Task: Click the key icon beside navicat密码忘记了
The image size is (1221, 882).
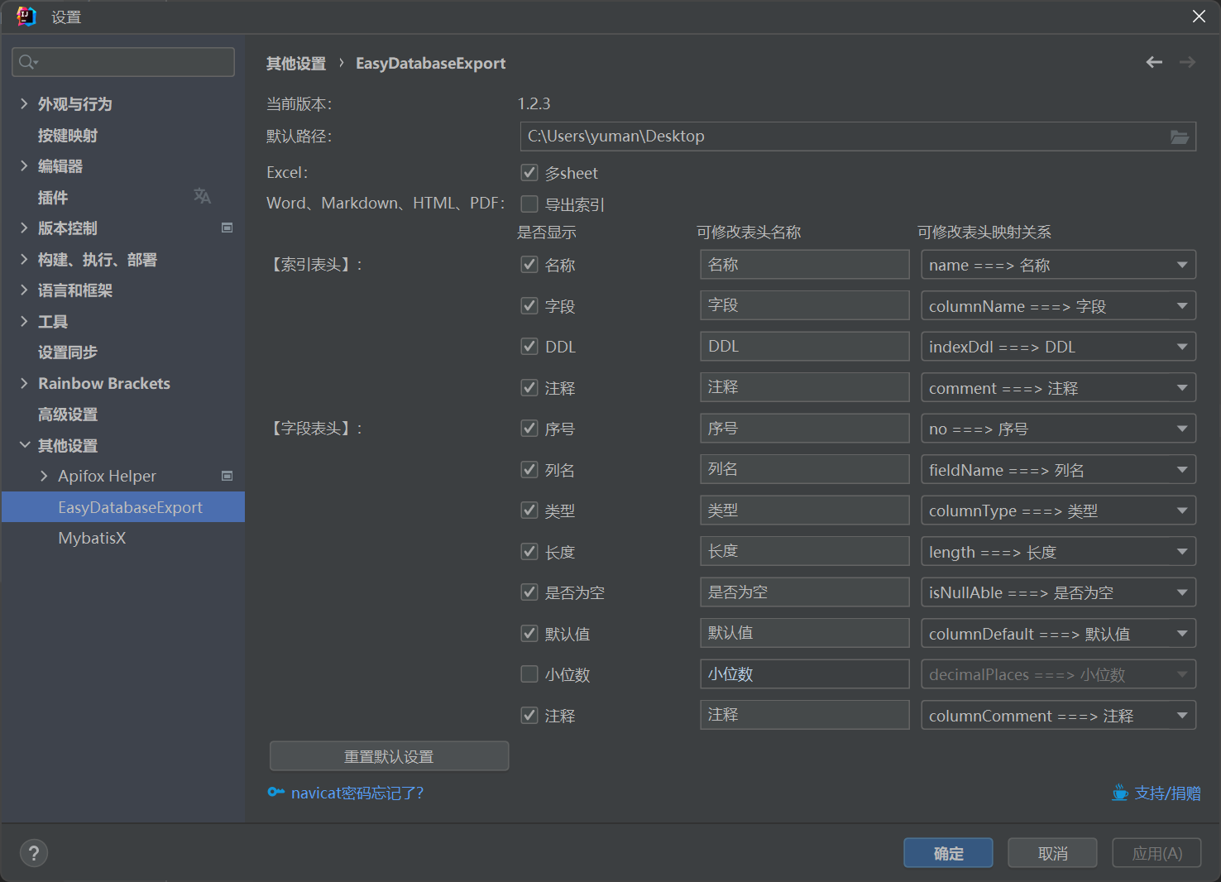Action: pyautogui.click(x=275, y=793)
